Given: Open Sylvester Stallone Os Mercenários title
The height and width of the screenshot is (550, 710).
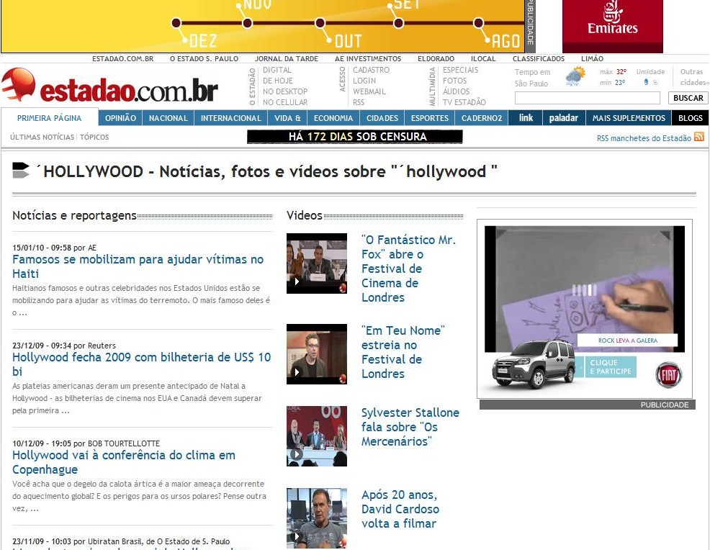Looking at the screenshot, I should (410, 427).
